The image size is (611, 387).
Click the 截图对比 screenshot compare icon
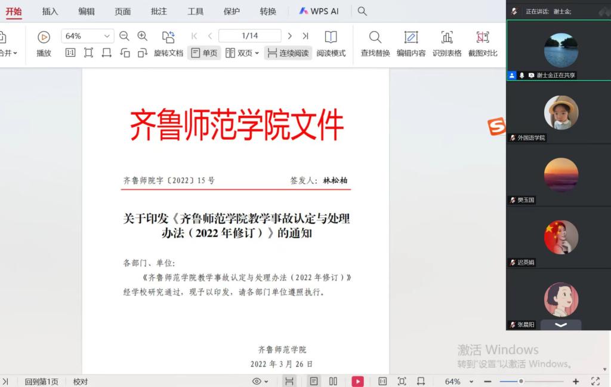[x=483, y=37]
